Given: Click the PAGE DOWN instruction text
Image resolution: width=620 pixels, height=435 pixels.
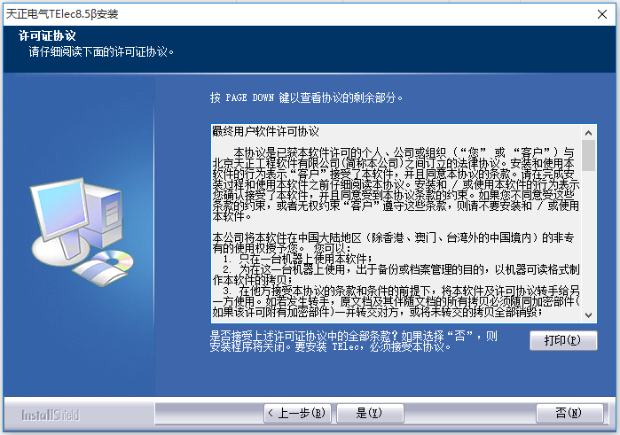Looking at the screenshot, I should (306, 97).
